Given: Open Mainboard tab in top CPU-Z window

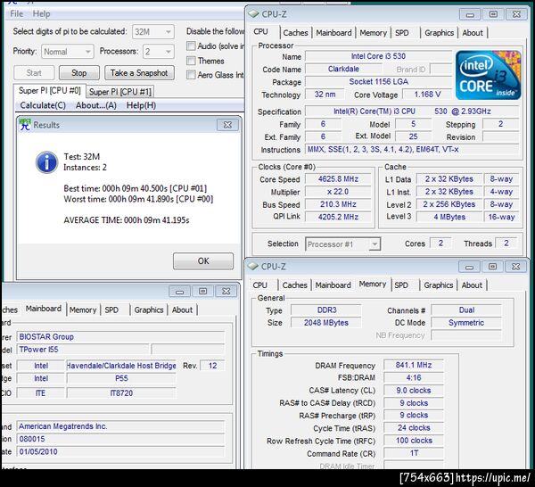Looking at the screenshot, I should point(333,33).
